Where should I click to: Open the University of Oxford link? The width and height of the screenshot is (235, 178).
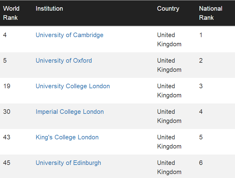click(x=64, y=61)
